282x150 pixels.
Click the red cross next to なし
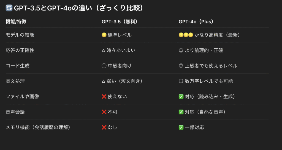click(x=104, y=127)
